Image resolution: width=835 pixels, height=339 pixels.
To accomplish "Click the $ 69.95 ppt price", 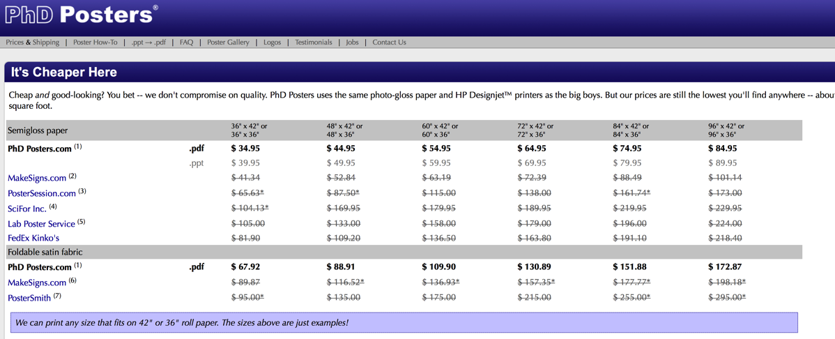I will point(532,163).
